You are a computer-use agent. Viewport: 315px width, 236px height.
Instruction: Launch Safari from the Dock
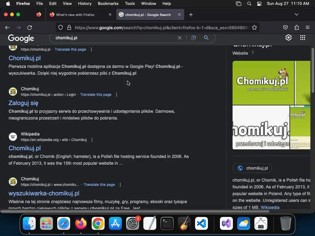(x=64, y=223)
